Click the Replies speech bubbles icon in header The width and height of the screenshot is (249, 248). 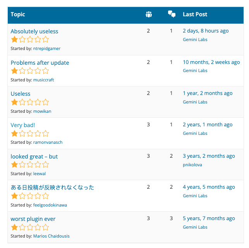pyautogui.click(x=172, y=14)
